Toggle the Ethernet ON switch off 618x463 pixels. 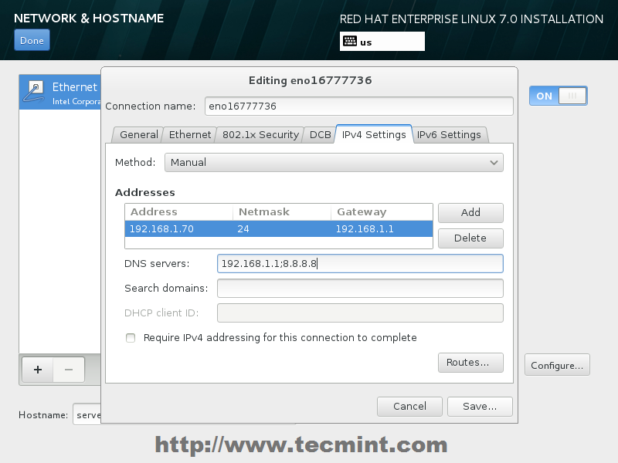point(558,96)
